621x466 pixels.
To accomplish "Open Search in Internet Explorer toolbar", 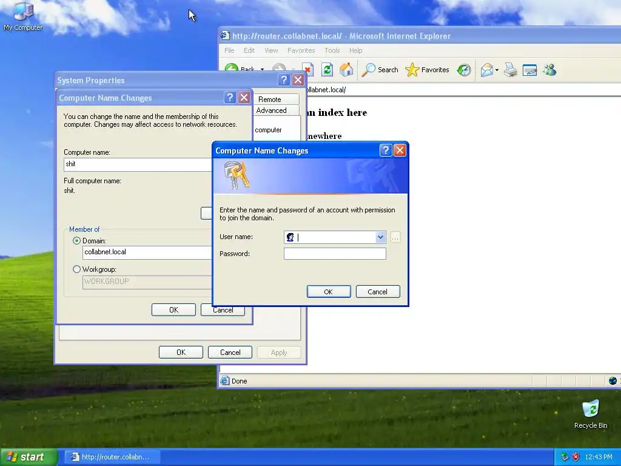I will click(380, 70).
